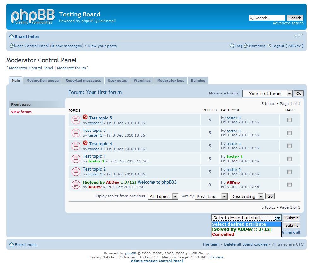Viewport: 313px width, 268px height.
Task: Click the Logout power icon
Action: tap(269, 46)
